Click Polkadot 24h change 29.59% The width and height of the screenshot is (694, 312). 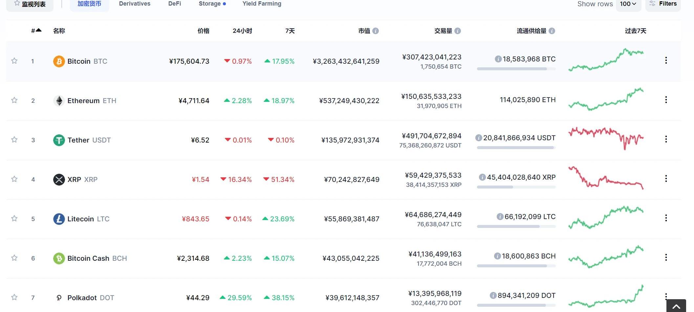(236, 298)
